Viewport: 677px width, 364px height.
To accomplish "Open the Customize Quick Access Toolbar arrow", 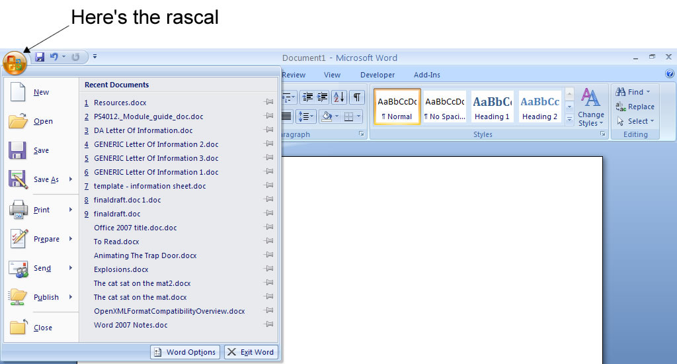I will click(x=95, y=56).
